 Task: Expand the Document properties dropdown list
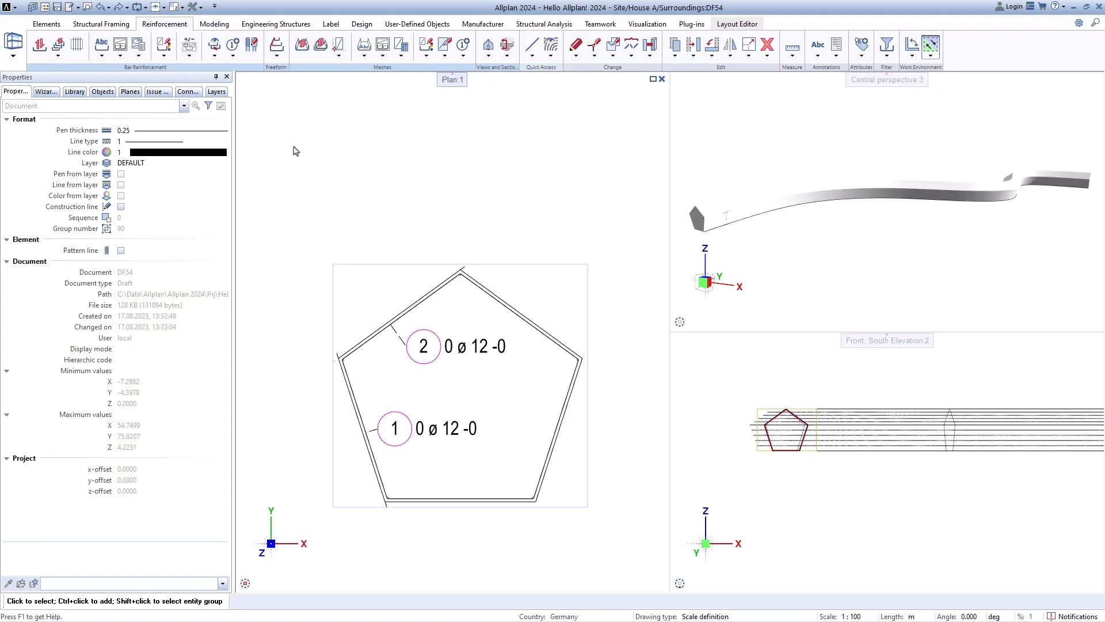point(184,106)
